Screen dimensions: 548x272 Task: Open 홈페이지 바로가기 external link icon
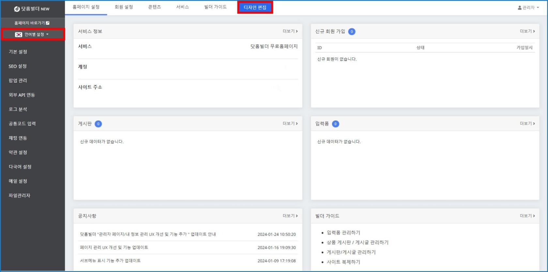click(x=48, y=23)
